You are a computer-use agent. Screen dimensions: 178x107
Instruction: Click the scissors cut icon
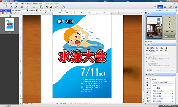click(x=34, y=7)
